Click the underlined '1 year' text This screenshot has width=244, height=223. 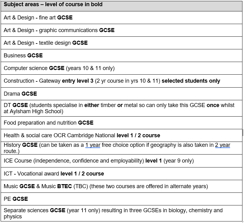92,145
